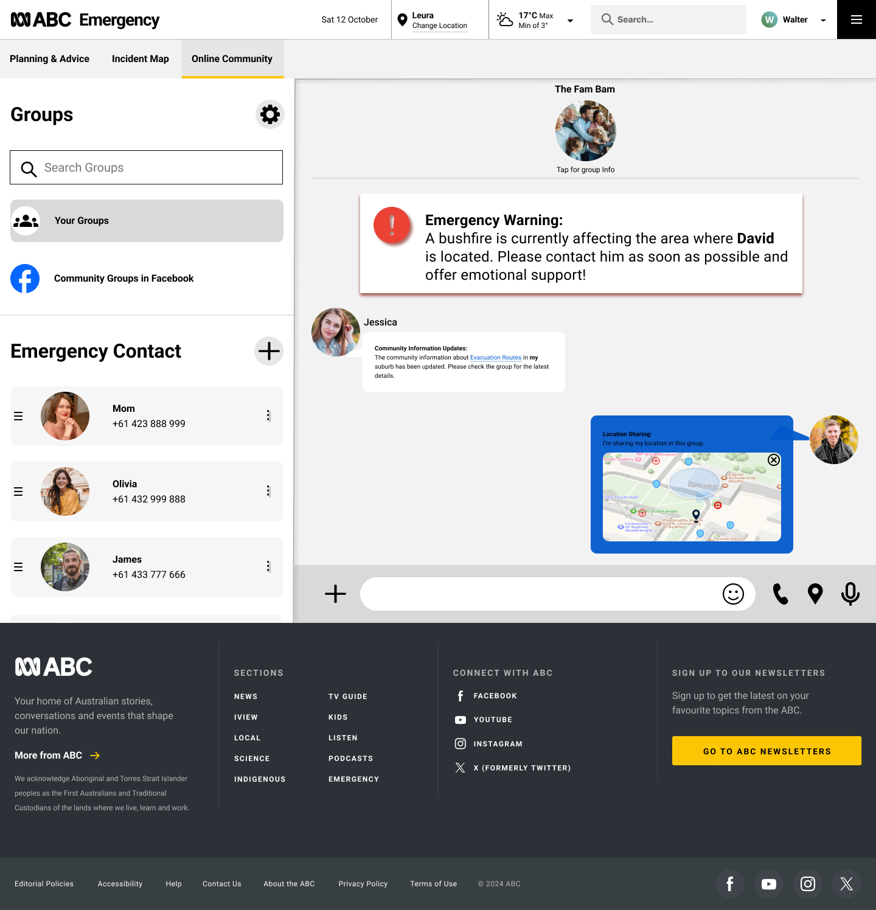Open the Podcasts footer link
876x910 pixels.
[x=350, y=759]
